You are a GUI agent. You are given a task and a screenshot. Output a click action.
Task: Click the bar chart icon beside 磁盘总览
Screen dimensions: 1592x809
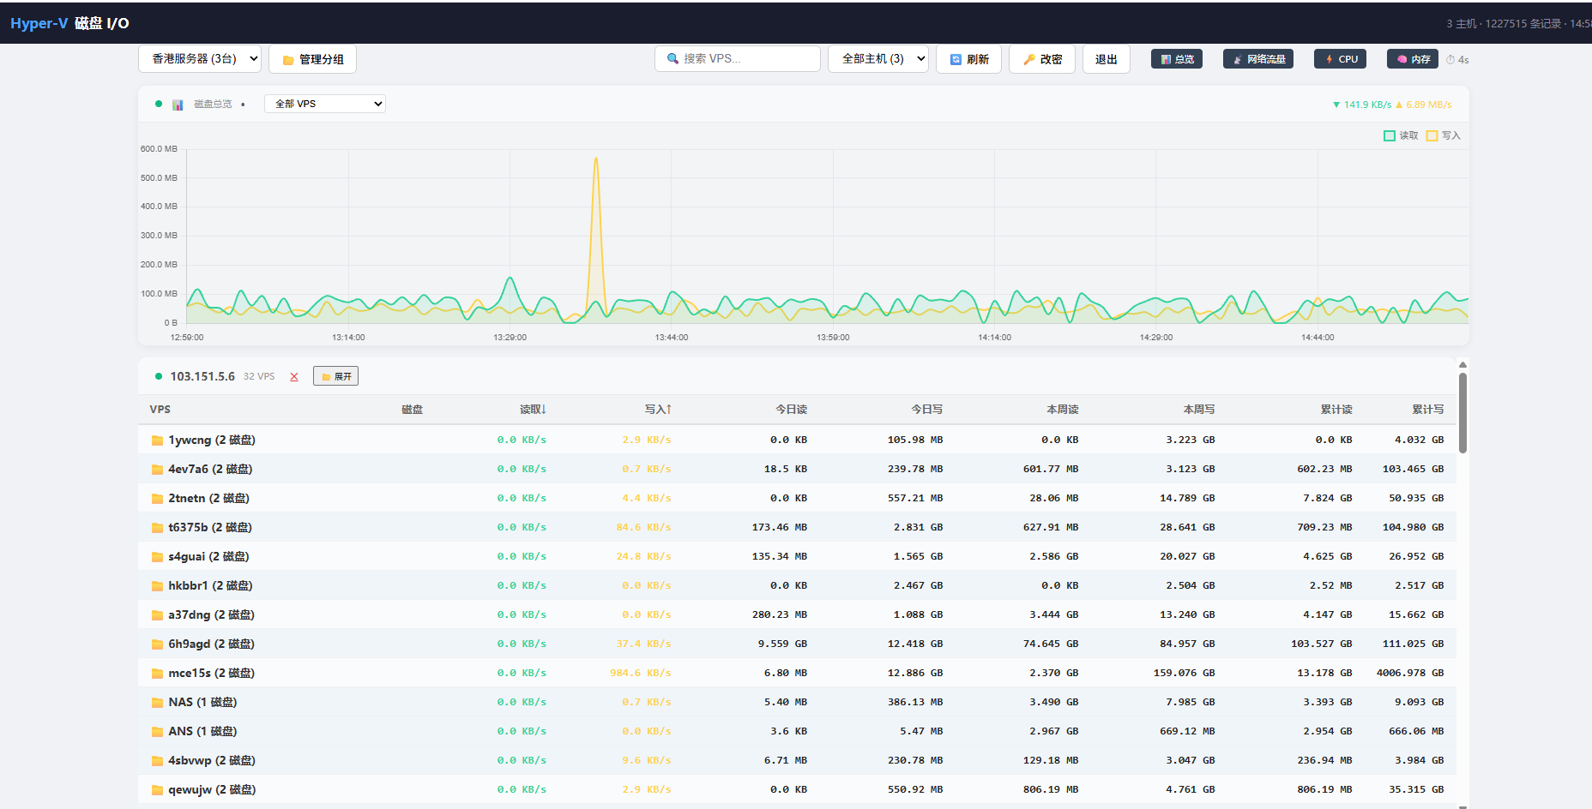178,105
